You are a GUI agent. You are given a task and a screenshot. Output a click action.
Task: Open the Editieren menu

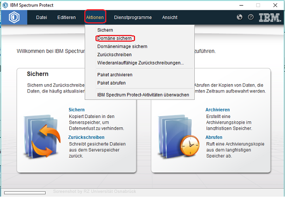click(67, 18)
